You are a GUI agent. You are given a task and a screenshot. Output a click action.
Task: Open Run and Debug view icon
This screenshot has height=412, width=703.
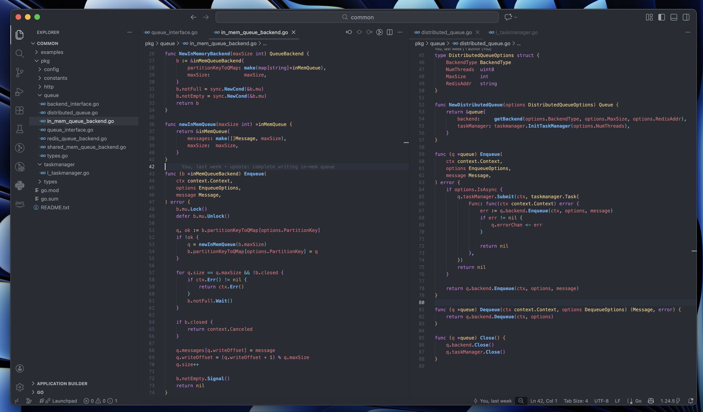[x=20, y=91]
